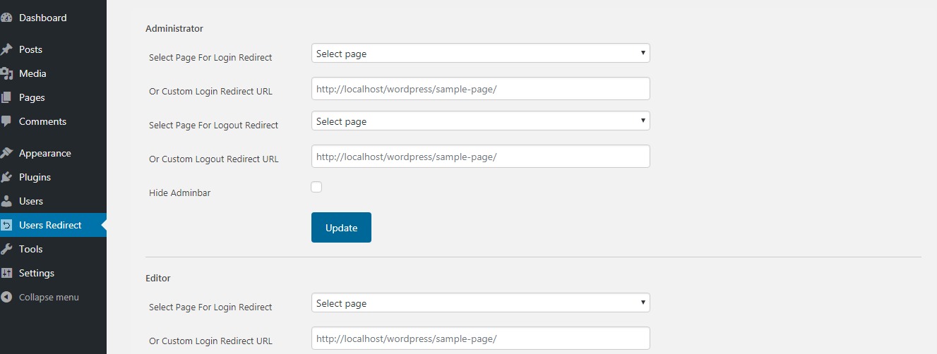Click the Dashboard gauge icon
Image resolution: width=937 pixels, height=354 pixels.
point(6,18)
